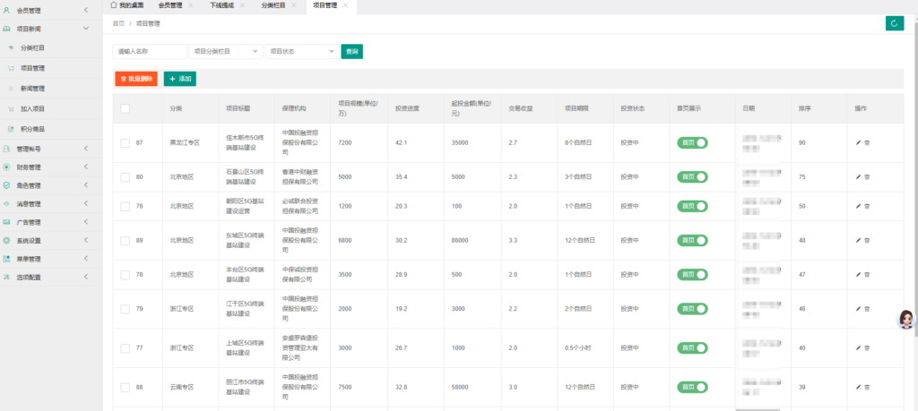The width and height of the screenshot is (918, 411).
Task: Edit row 77 with the pencil icon
Action: [858, 347]
